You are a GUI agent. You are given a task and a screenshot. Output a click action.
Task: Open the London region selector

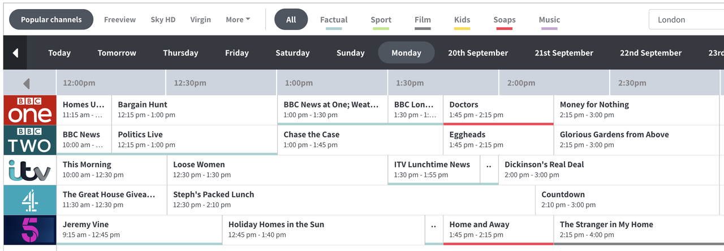pyautogui.click(x=686, y=19)
